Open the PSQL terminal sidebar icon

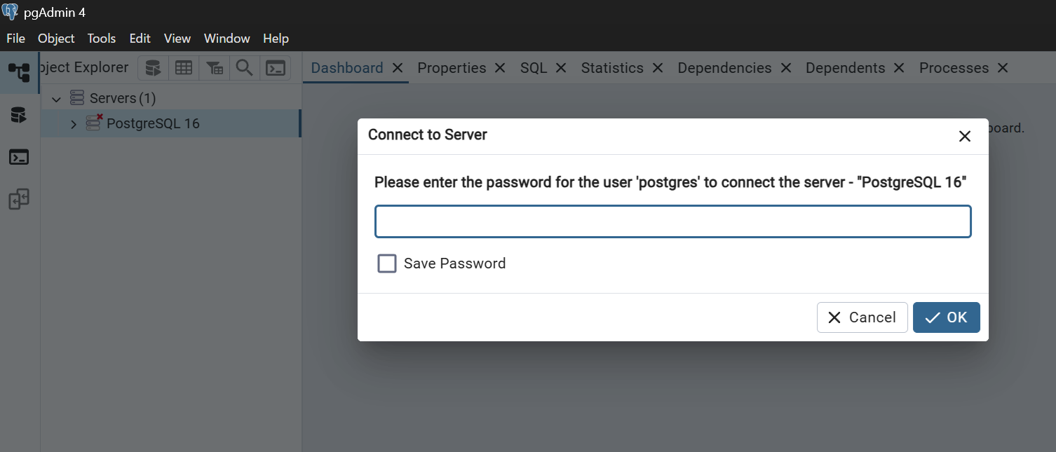(19, 157)
